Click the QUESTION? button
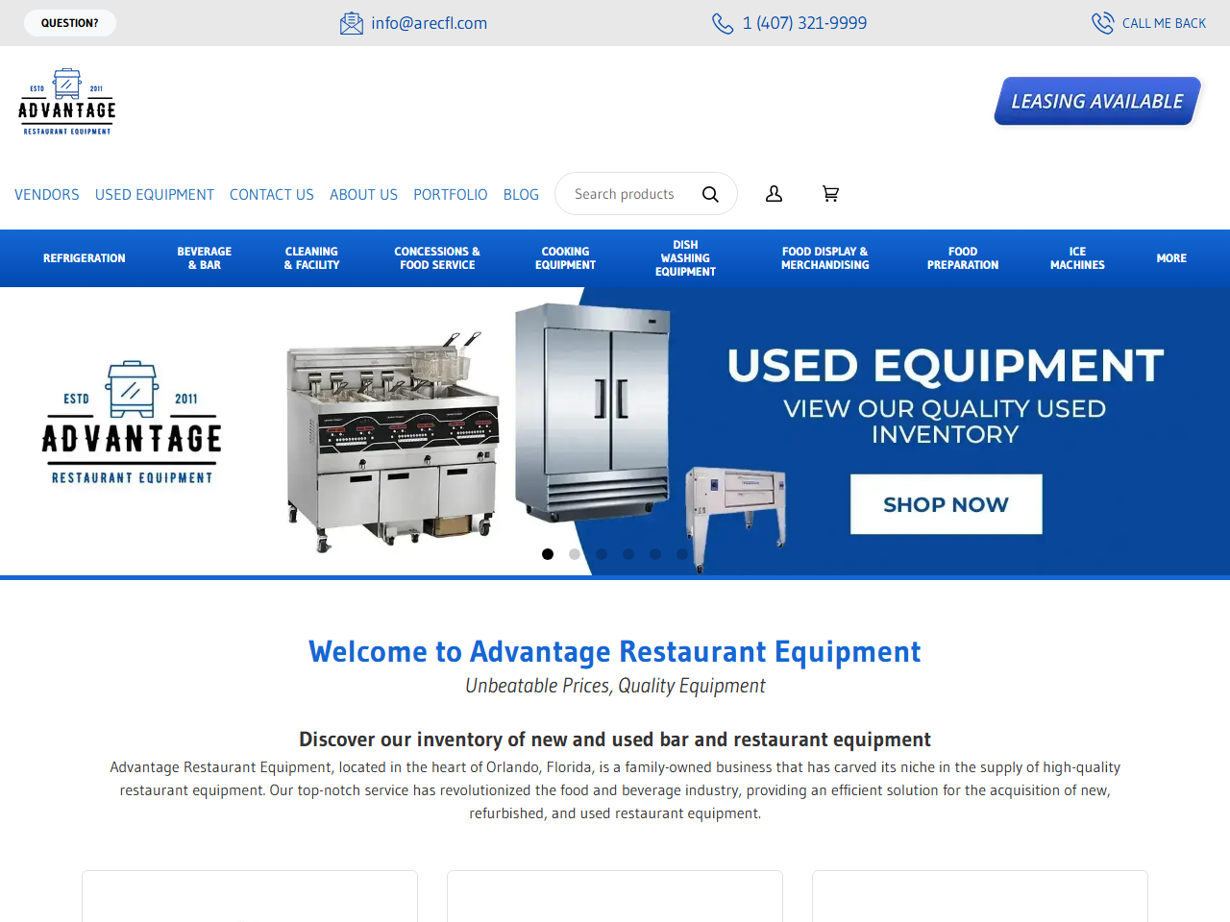The width and height of the screenshot is (1230, 922). click(x=70, y=23)
